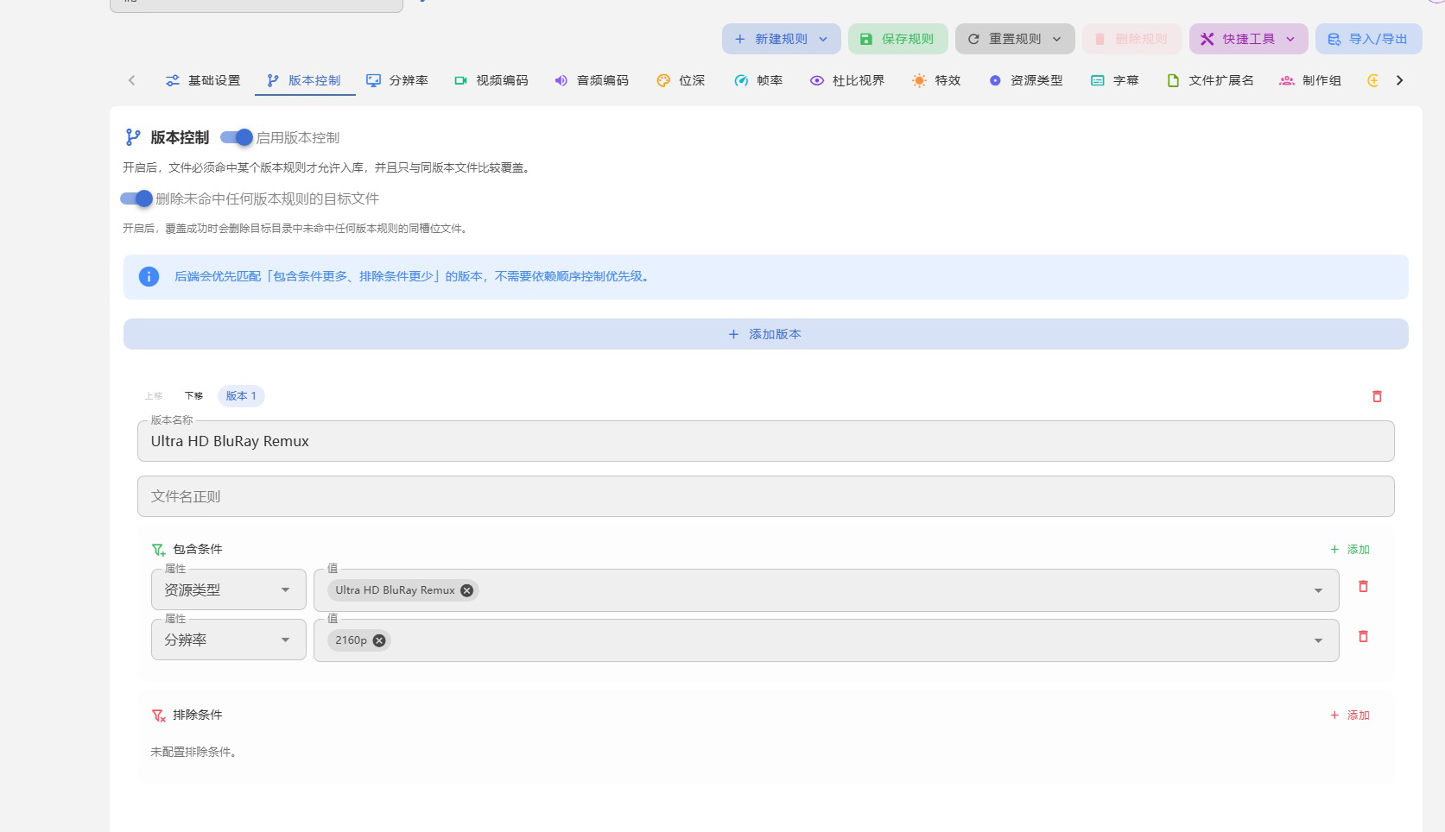
Task: Remove the 2160p chip
Action: (378, 640)
